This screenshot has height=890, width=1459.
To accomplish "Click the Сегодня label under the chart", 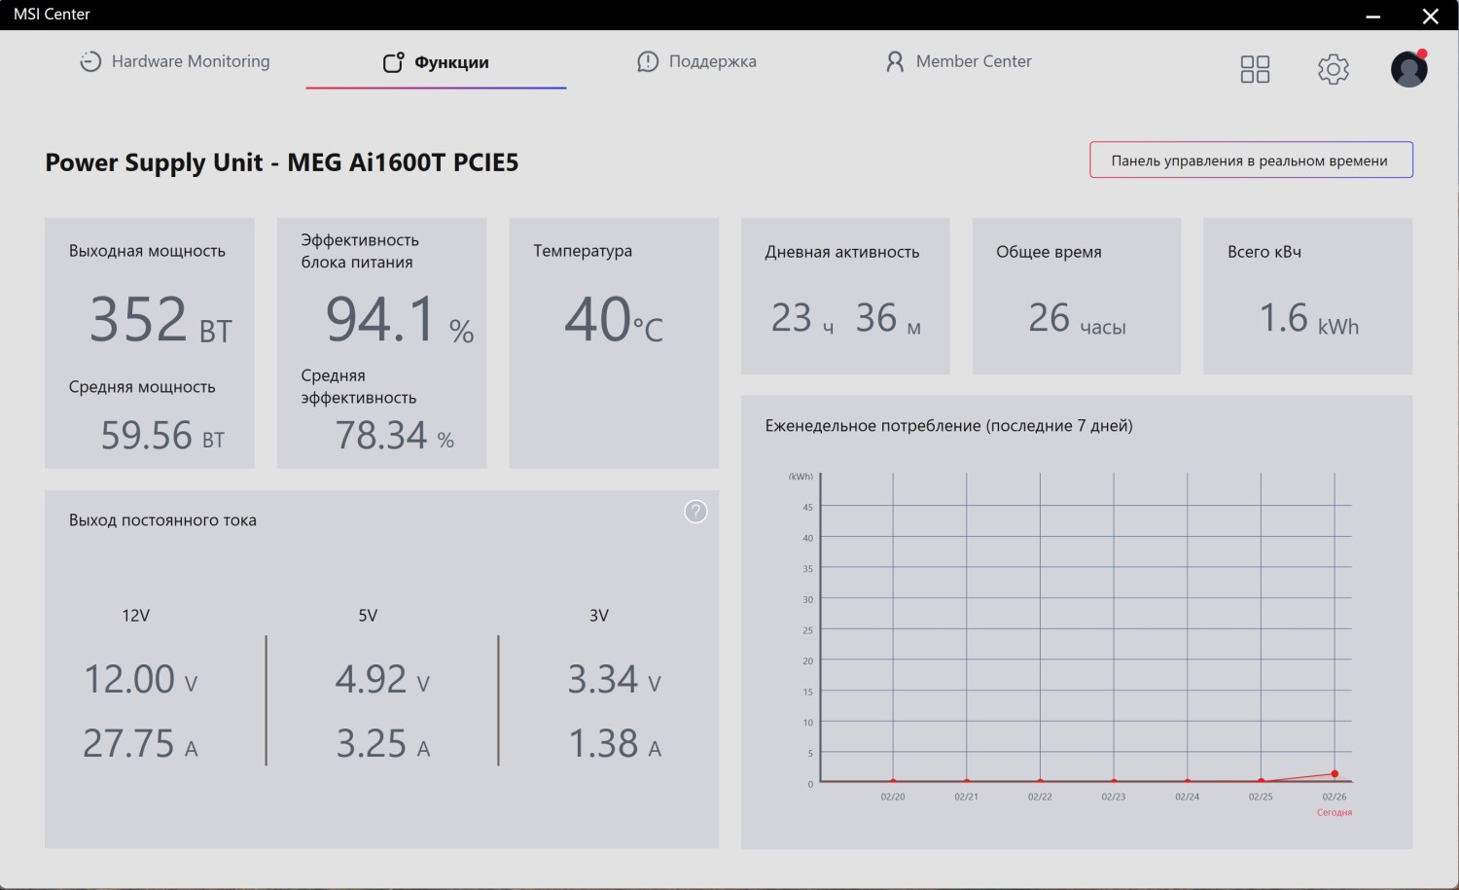I will 1334,812.
